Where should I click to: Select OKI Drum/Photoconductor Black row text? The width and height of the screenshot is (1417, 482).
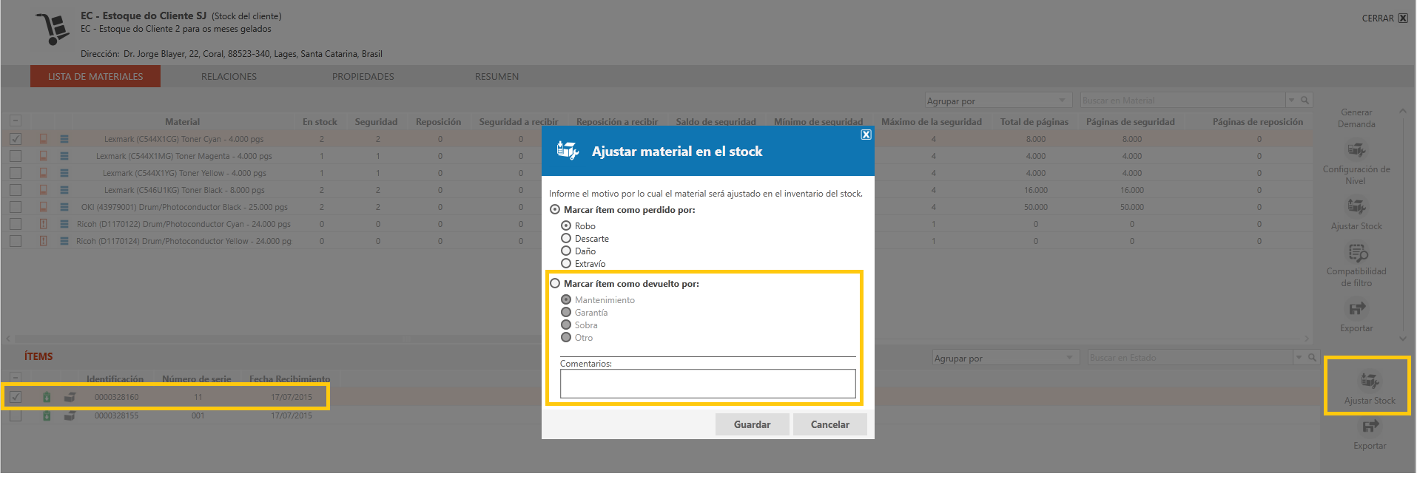[x=184, y=207]
